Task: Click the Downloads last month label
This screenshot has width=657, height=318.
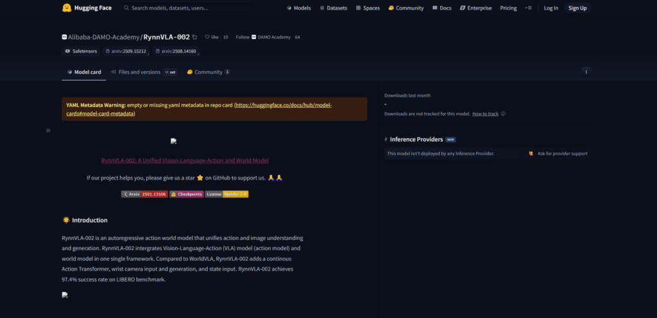Action: coord(407,96)
